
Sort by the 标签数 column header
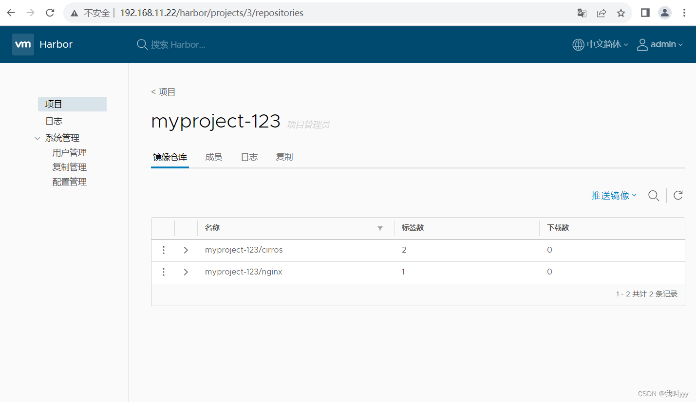pos(413,228)
